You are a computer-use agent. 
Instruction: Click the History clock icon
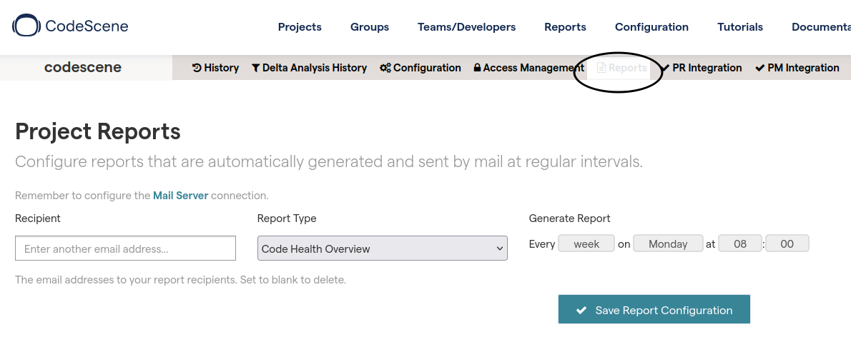[x=197, y=68]
